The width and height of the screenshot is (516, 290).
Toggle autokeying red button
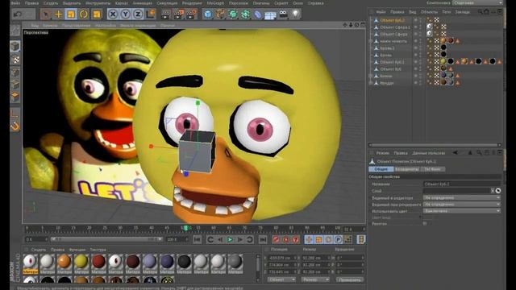(x=285, y=239)
